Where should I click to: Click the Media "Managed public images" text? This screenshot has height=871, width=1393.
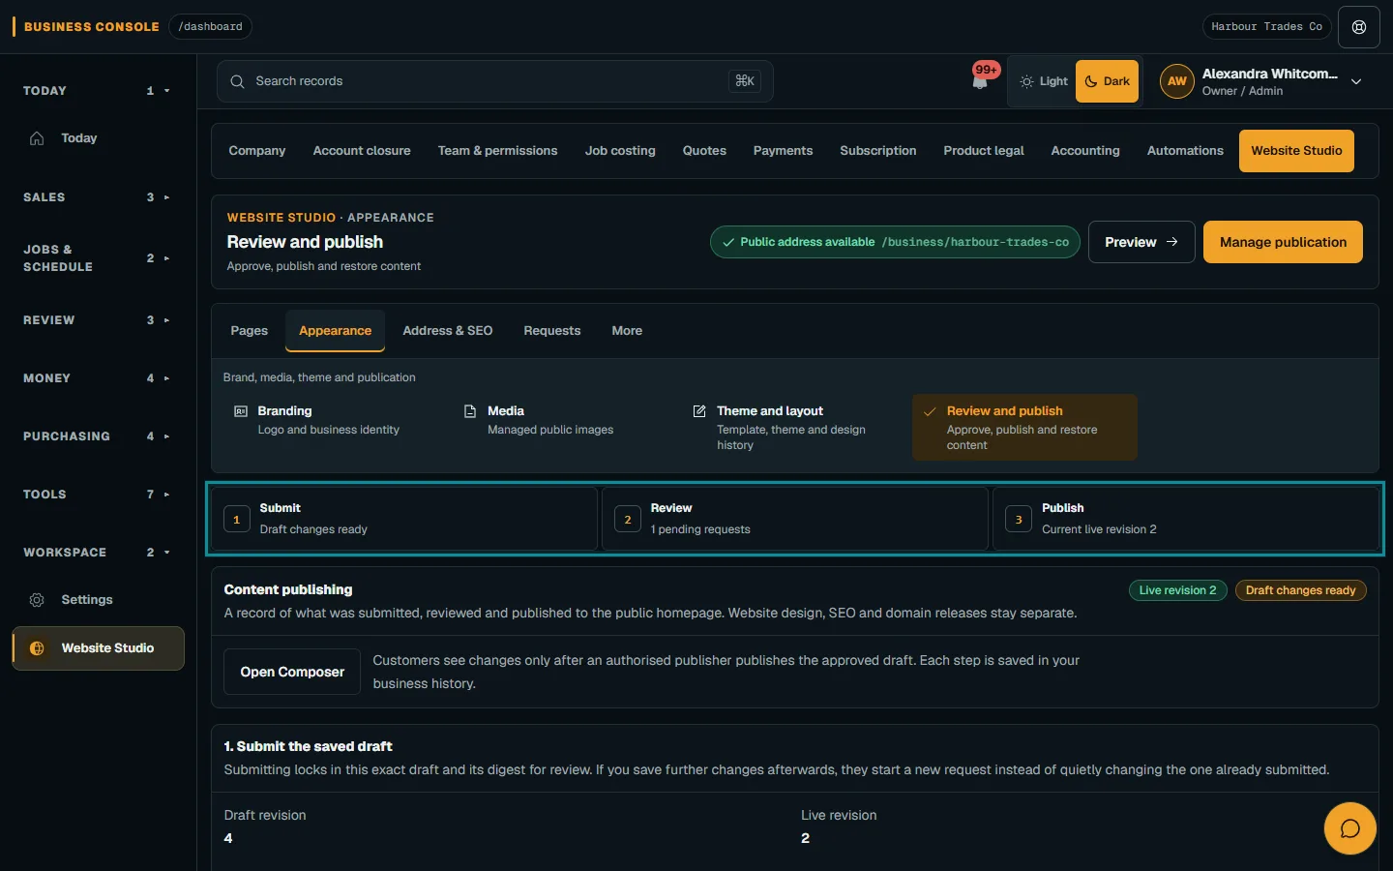coord(550,430)
